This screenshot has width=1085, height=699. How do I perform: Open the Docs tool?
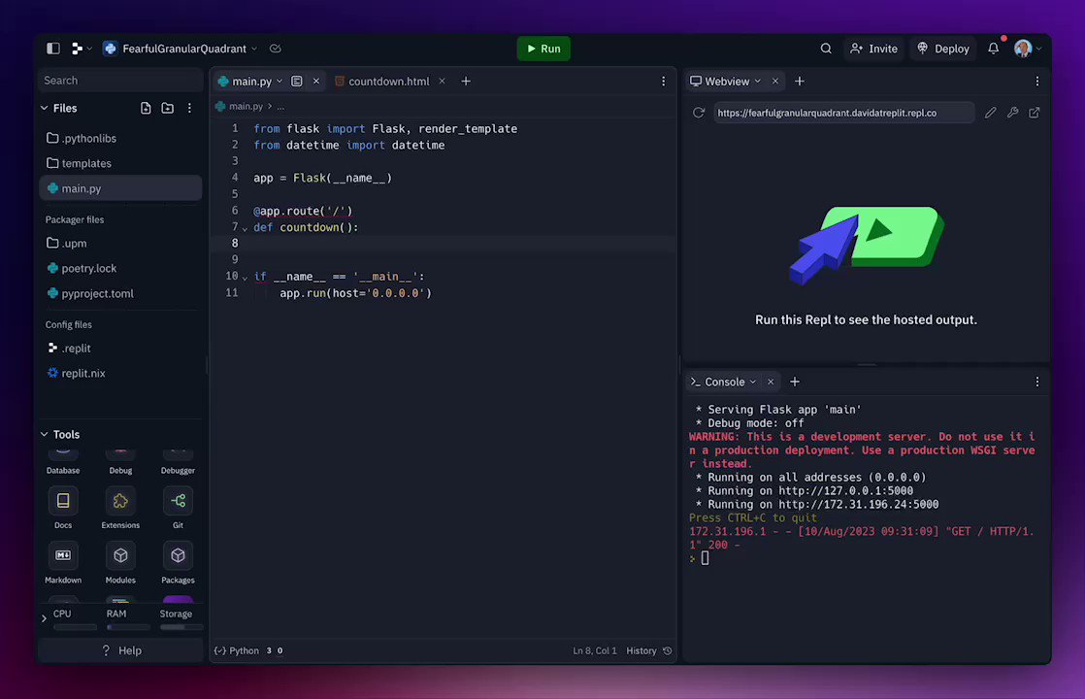tap(63, 507)
